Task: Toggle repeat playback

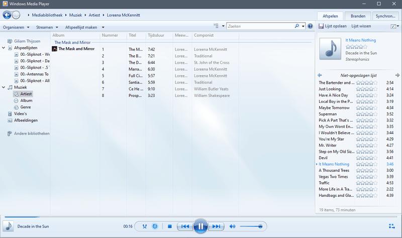Action: click(x=155, y=226)
